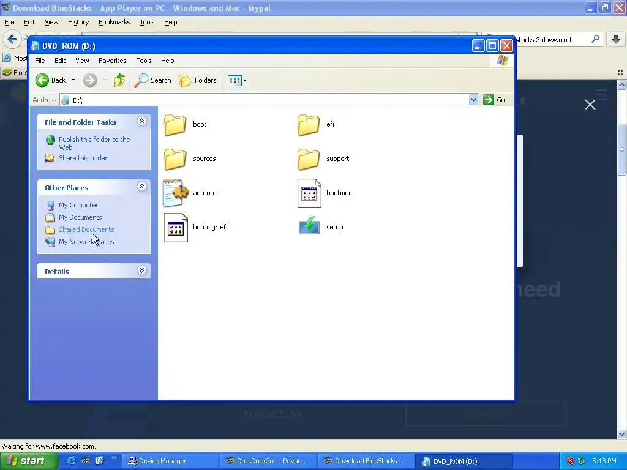Expand the Details panel
627x470 pixels.
click(141, 270)
